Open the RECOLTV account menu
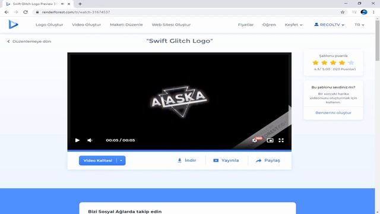Screen dimensions: 380x214 coord(329,25)
